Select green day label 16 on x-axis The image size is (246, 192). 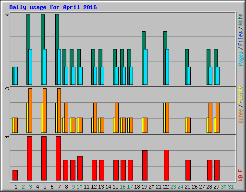[x=123, y=187]
